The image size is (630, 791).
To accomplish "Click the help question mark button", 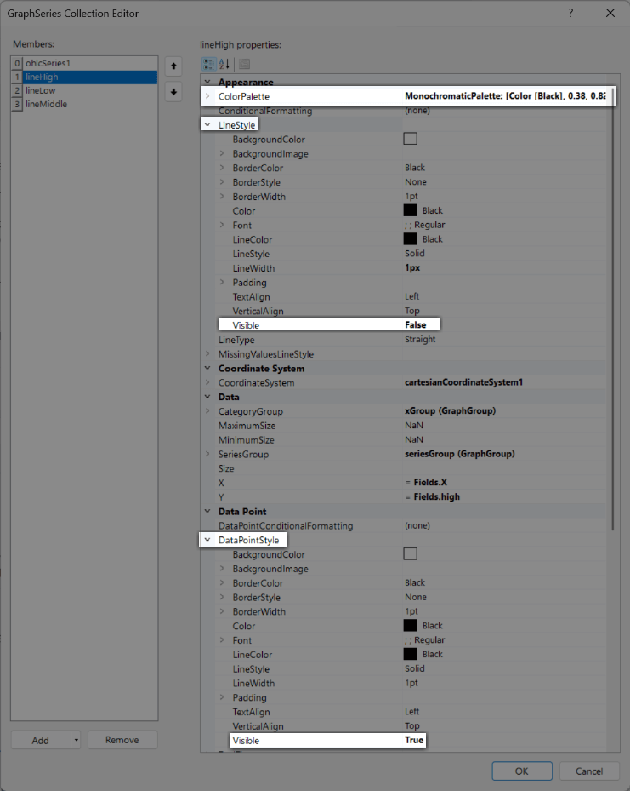I will [570, 13].
